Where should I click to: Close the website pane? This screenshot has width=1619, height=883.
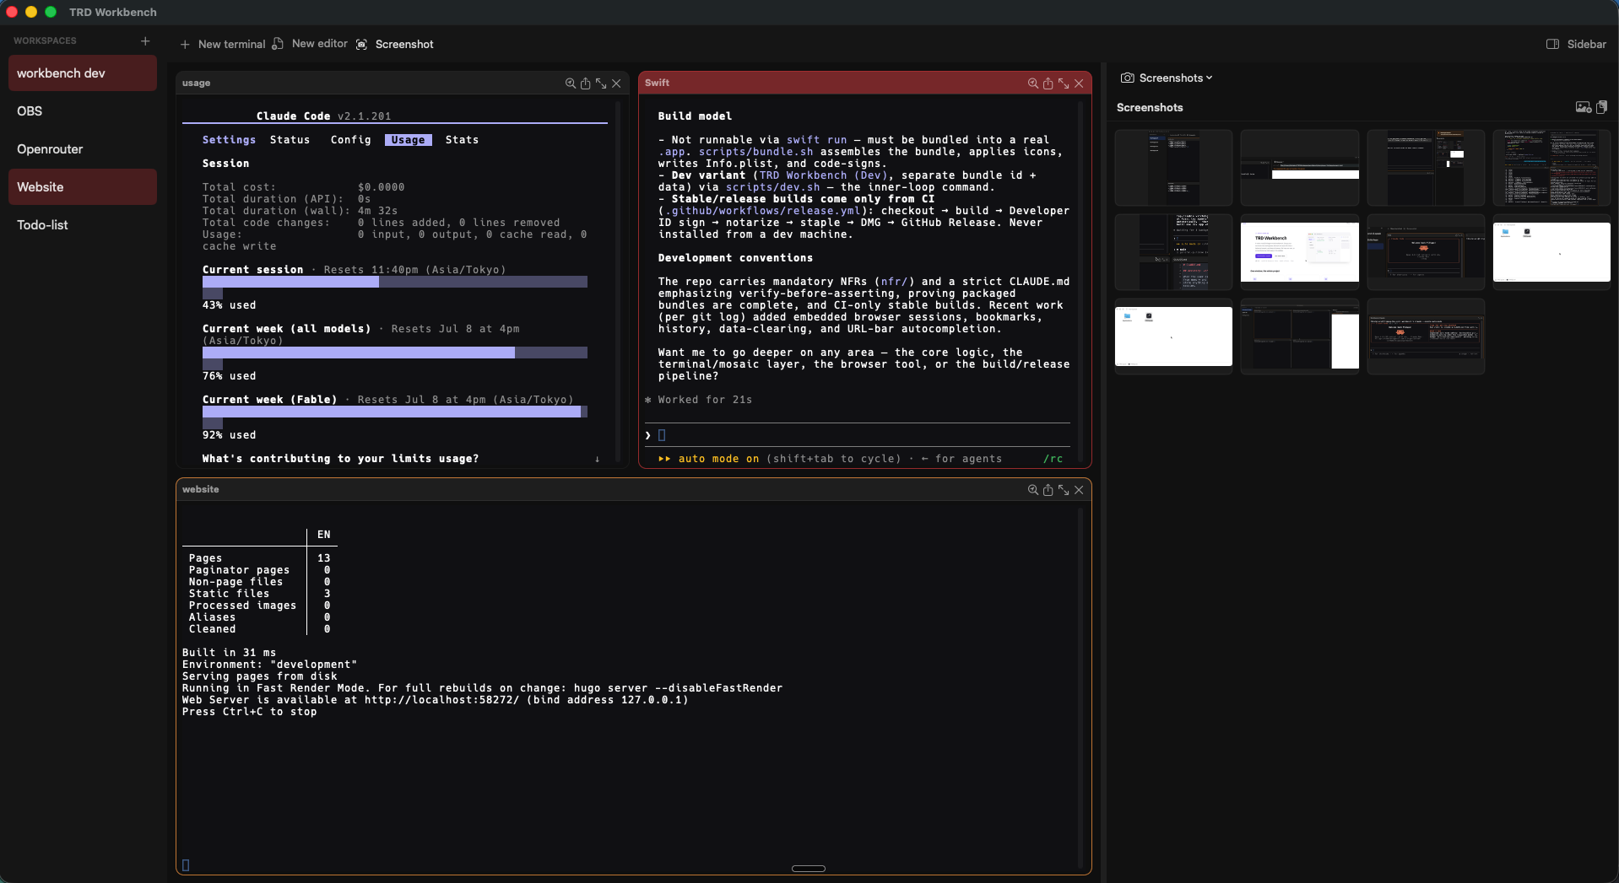click(1079, 490)
